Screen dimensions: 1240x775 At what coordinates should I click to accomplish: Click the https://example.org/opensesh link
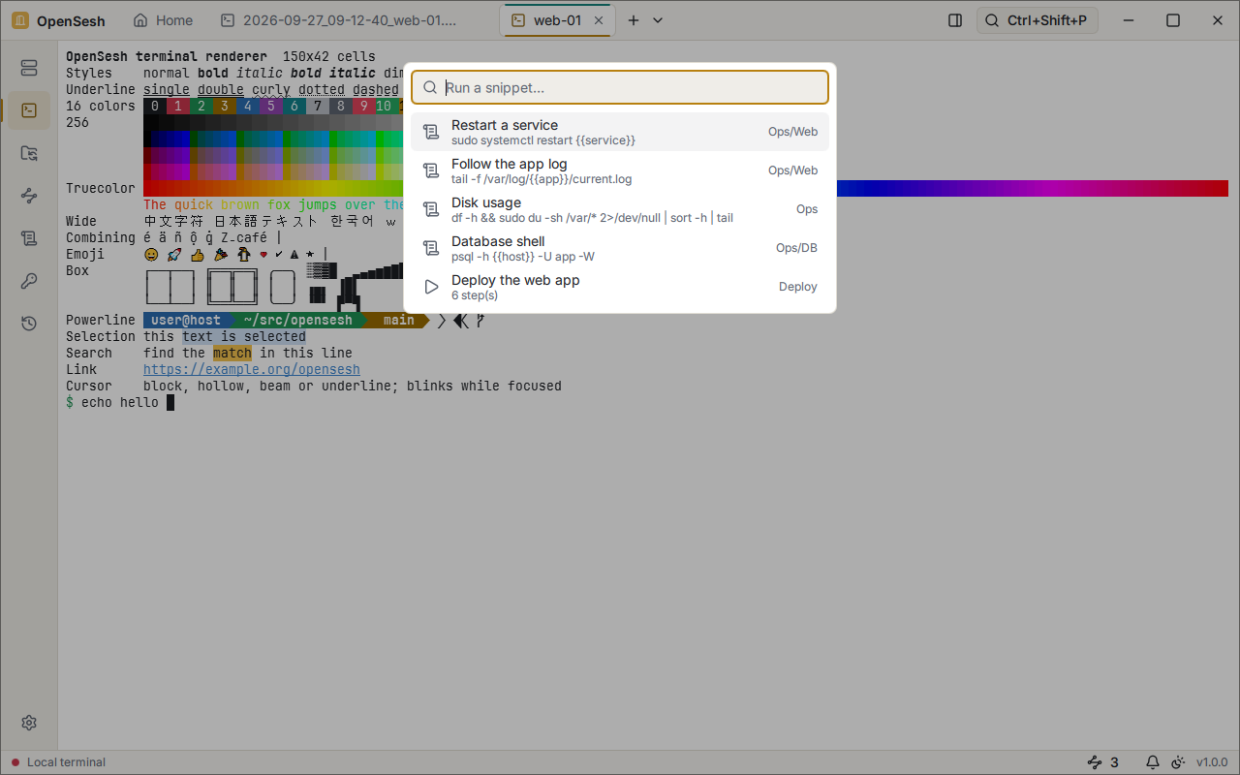[x=252, y=369]
